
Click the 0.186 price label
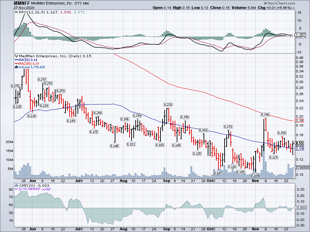(125, 119)
